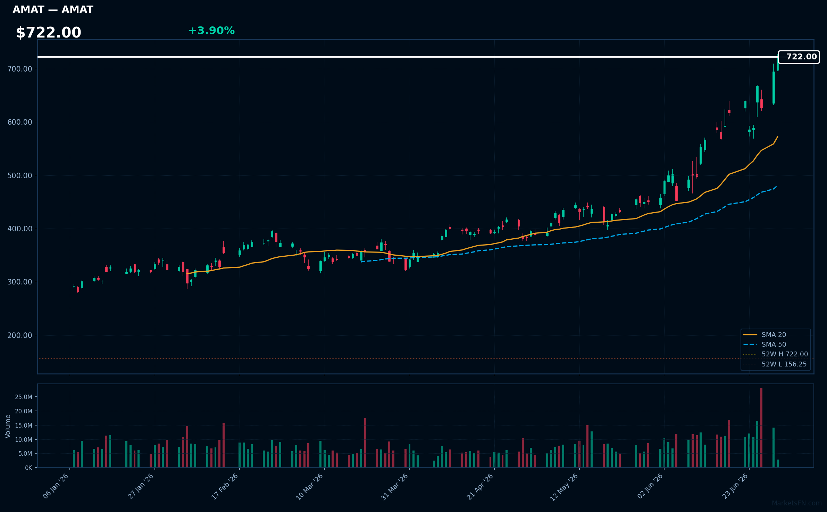Click the tallest red volume bar near 28M
The width and height of the screenshot is (827, 512).
point(761,428)
